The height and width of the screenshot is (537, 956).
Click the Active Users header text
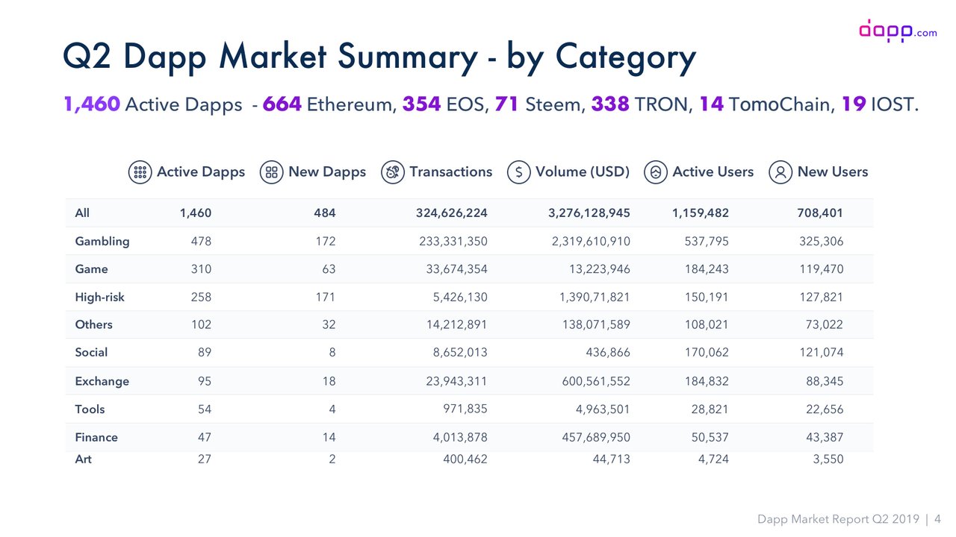click(x=713, y=172)
